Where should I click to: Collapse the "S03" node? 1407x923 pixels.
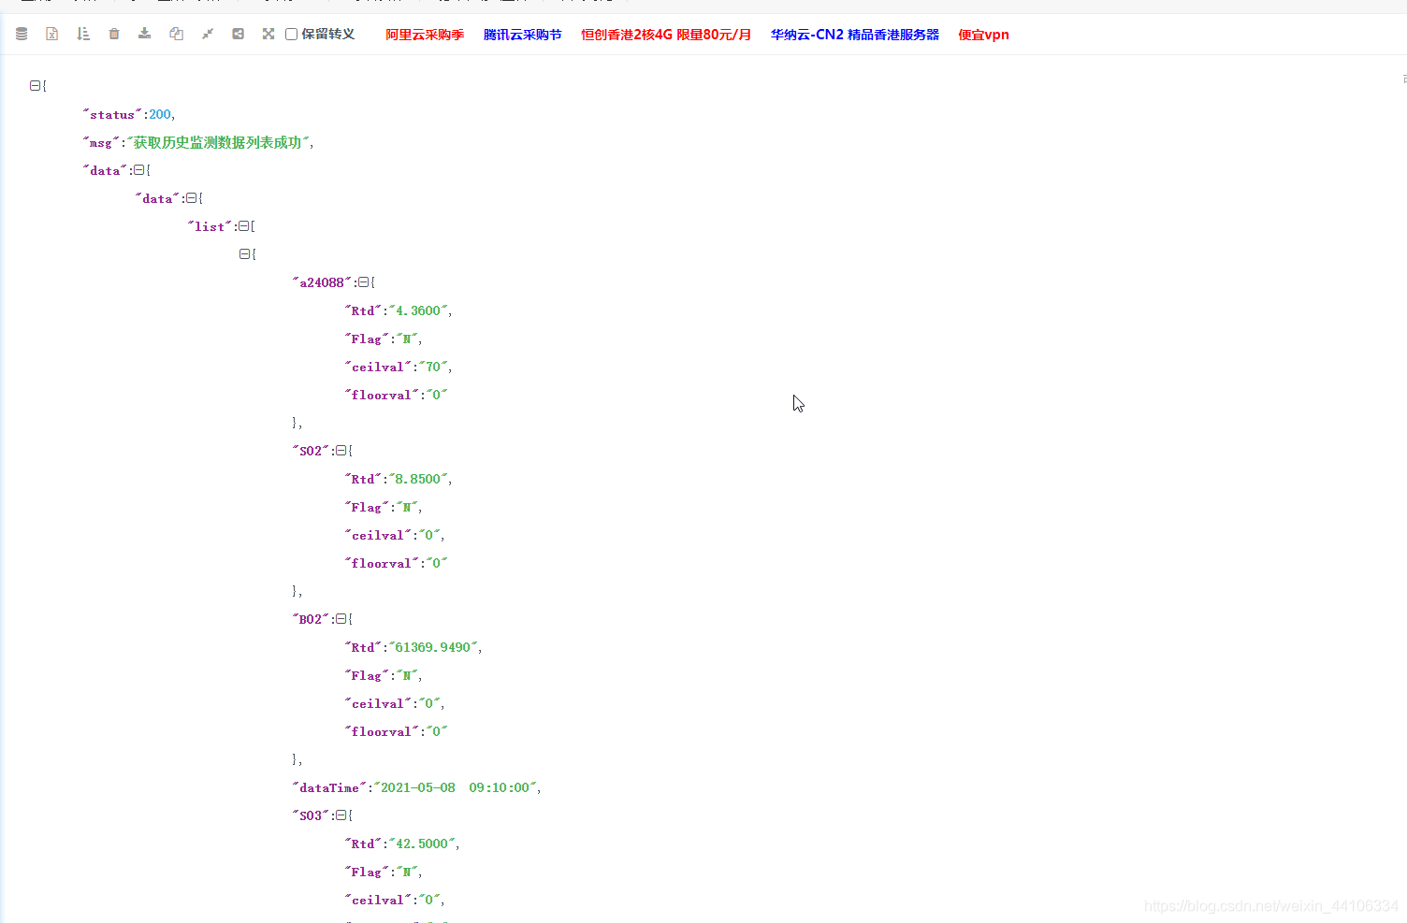[341, 815]
